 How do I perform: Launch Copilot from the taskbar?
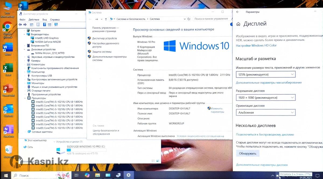click(x=87, y=175)
